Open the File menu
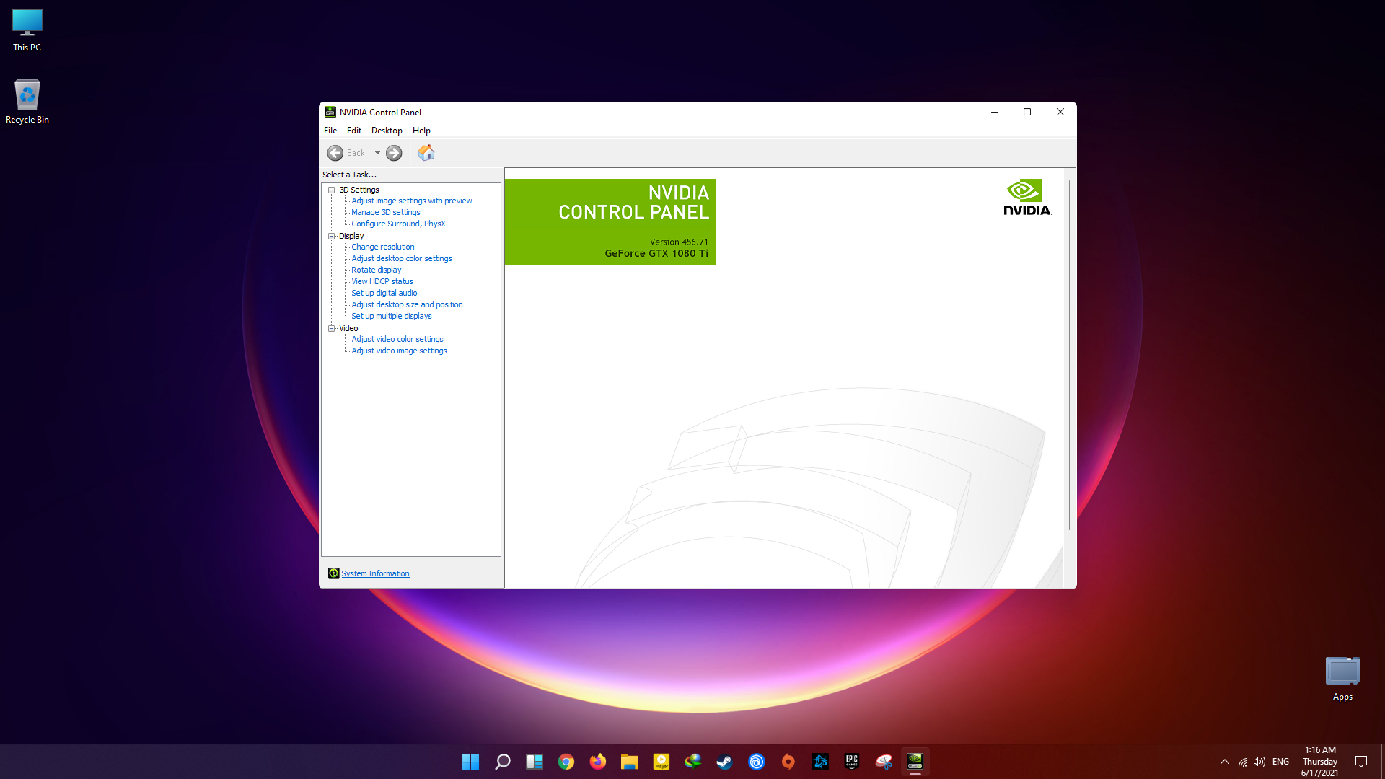Screen dimensions: 1385x779 click(330, 131)
